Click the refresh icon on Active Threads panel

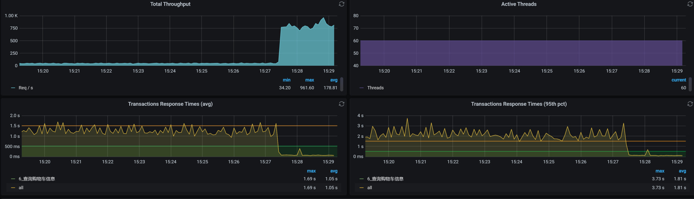690,4
